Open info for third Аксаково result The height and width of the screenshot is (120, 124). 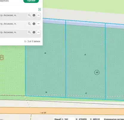(x=34, y=32)
